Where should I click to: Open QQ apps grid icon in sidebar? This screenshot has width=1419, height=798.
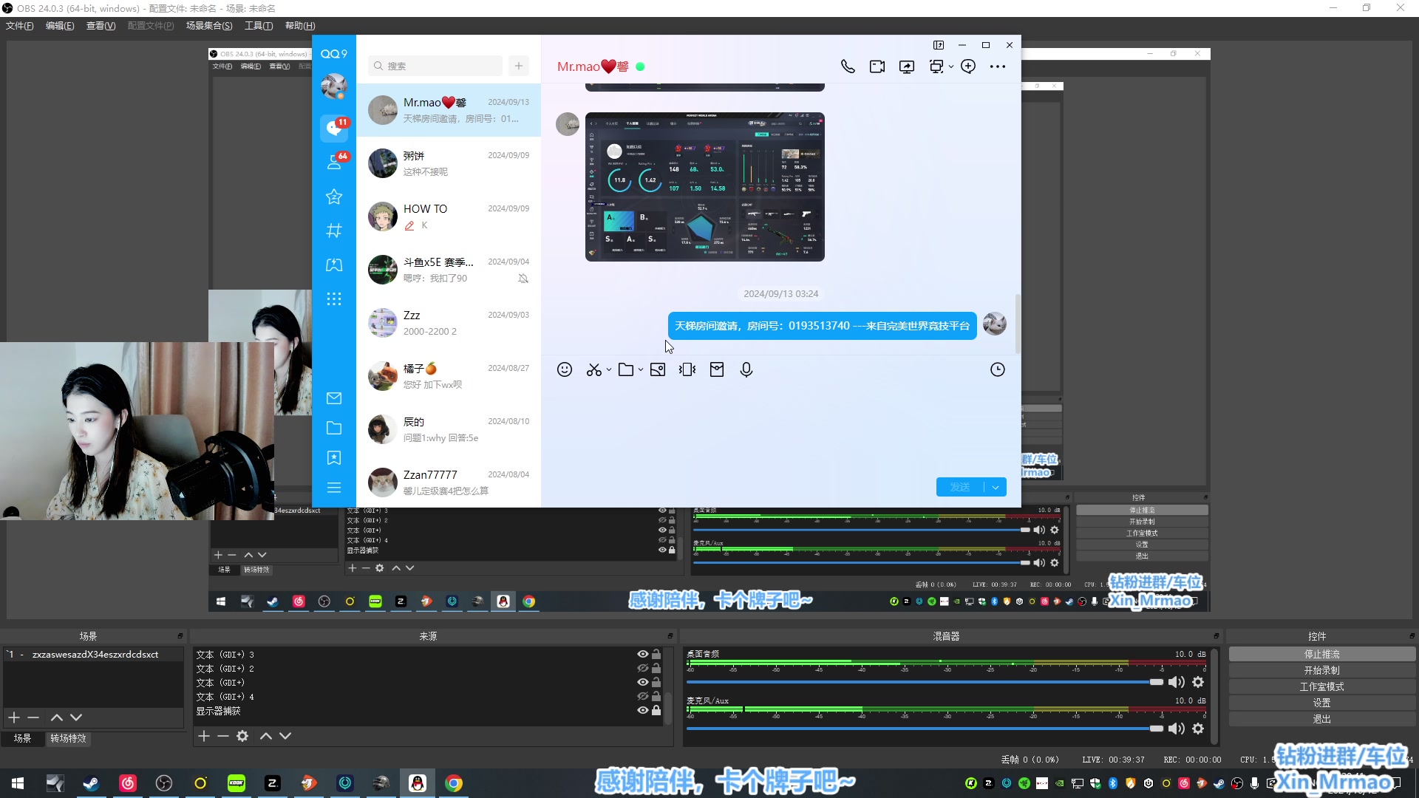[x=334, y=299]
